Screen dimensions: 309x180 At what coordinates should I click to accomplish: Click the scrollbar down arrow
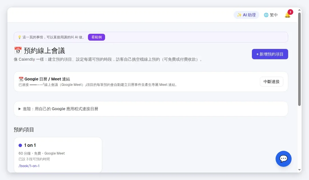coord(299,170)
